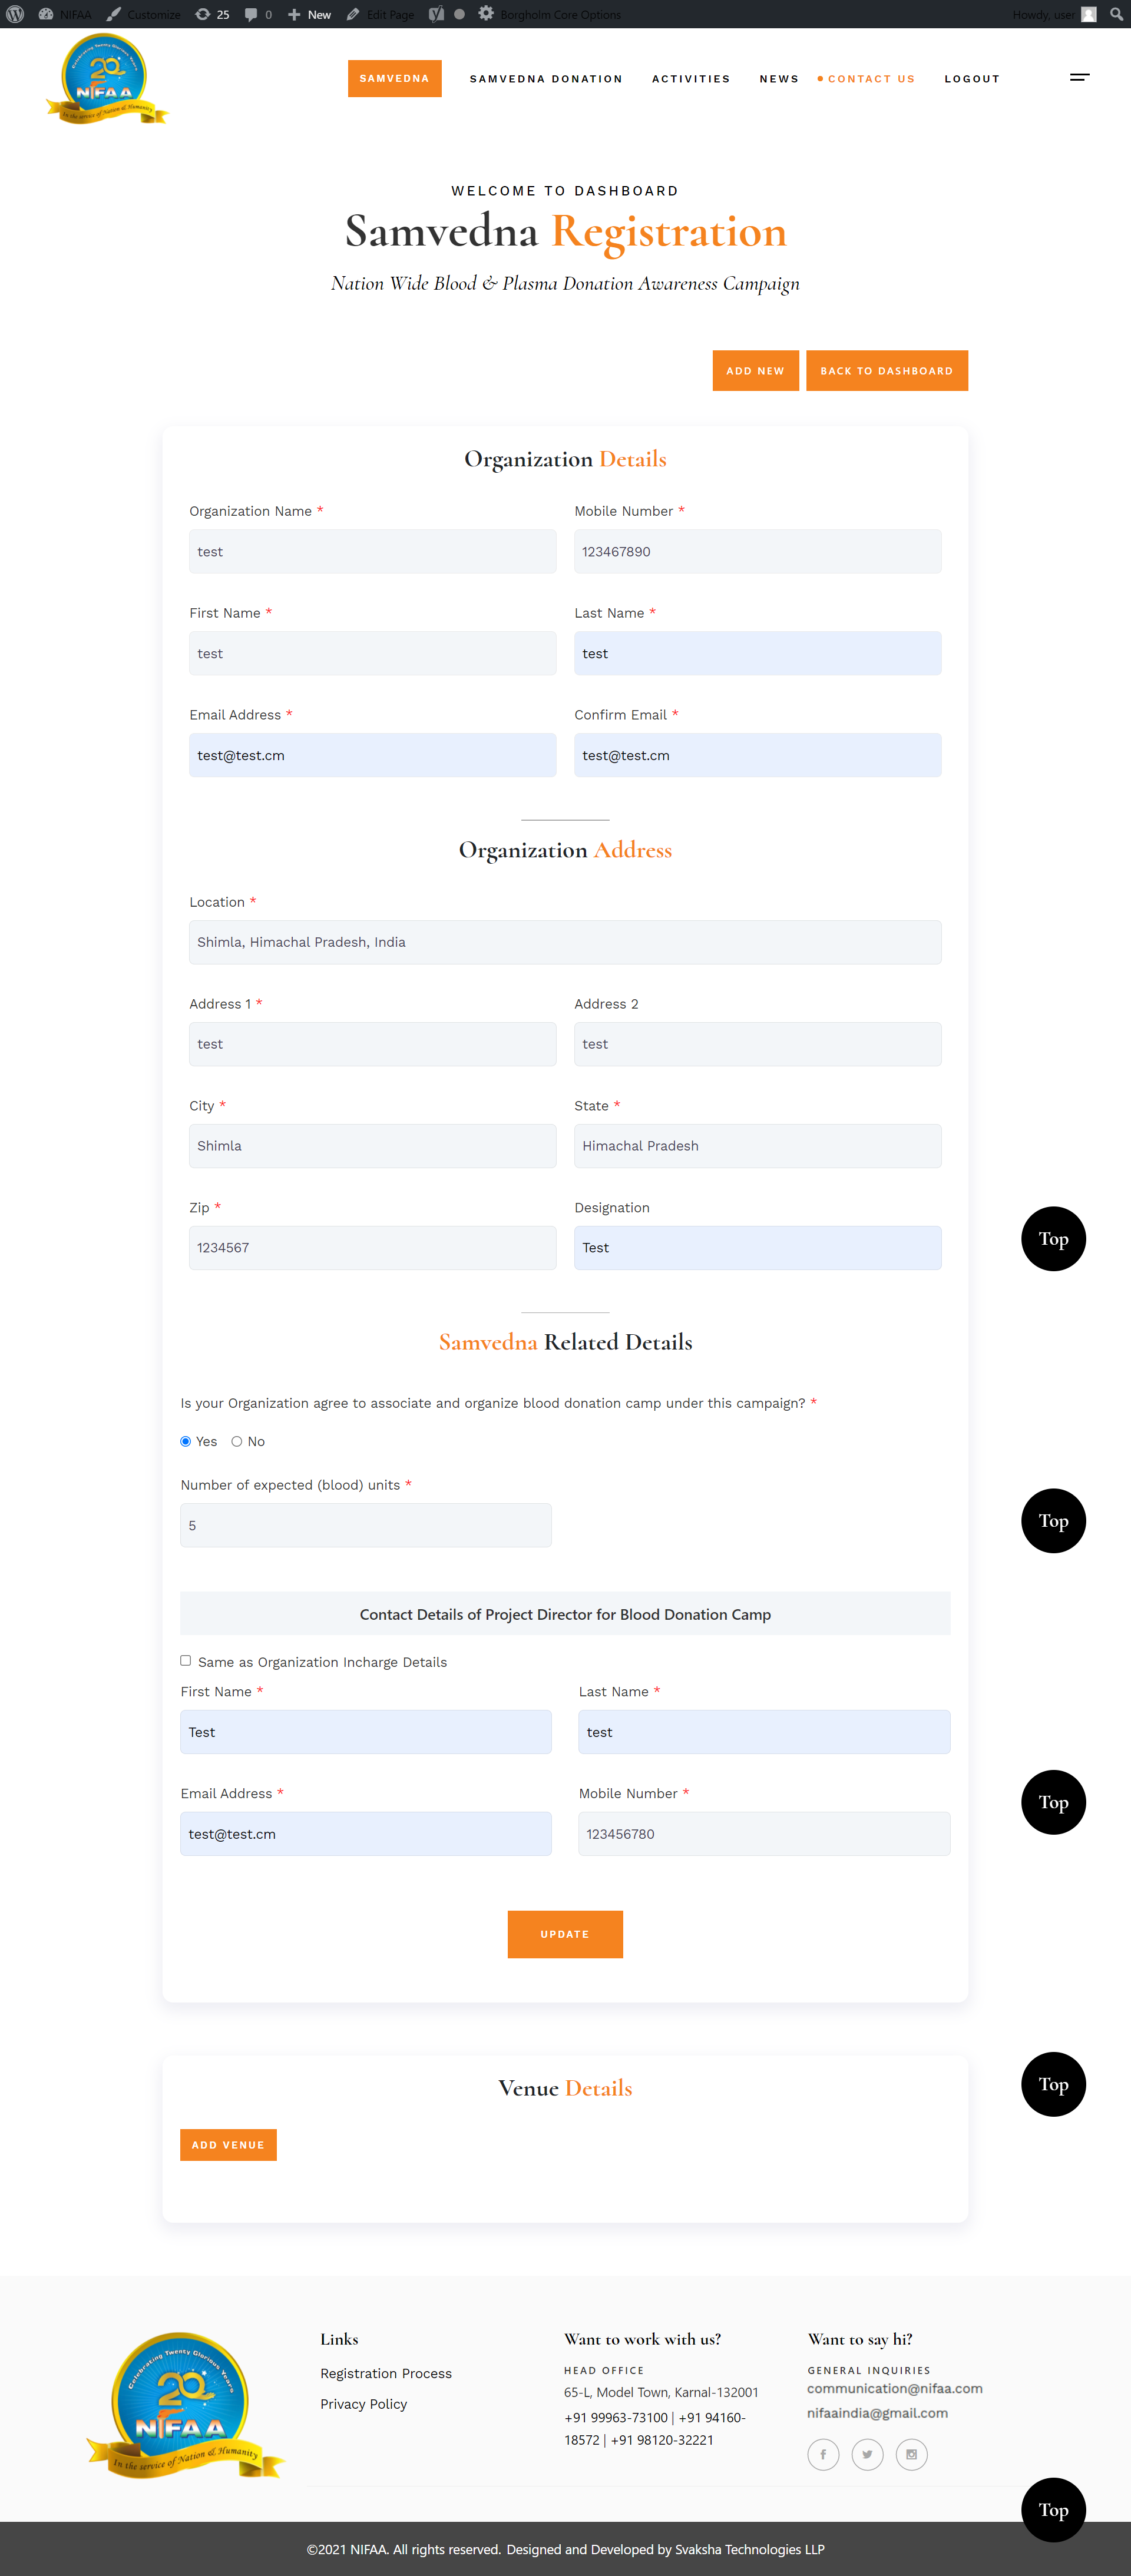The image size is (1131, 2576).
Task: Select the Yes radio button
Action: (x=185, y=1441)
